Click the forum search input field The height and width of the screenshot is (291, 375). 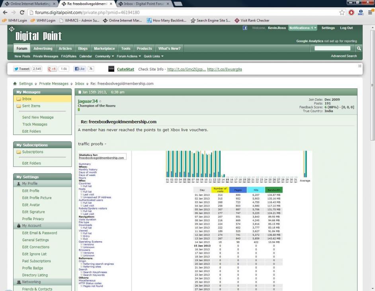(332, 48)
